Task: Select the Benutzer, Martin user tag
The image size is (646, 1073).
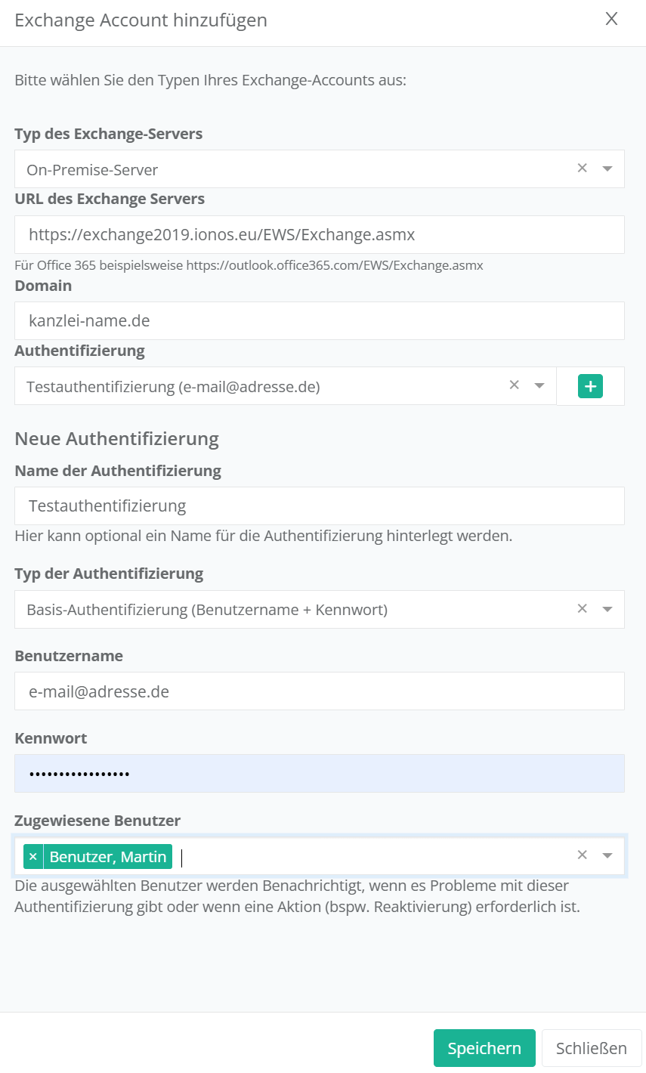Action: [x=107, y=857]
